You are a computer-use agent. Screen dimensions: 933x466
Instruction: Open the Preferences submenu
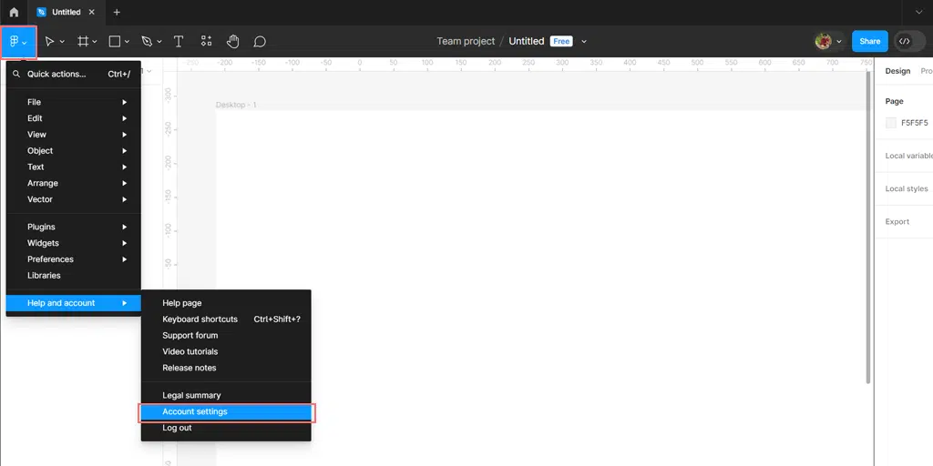[x=74, y=259]
